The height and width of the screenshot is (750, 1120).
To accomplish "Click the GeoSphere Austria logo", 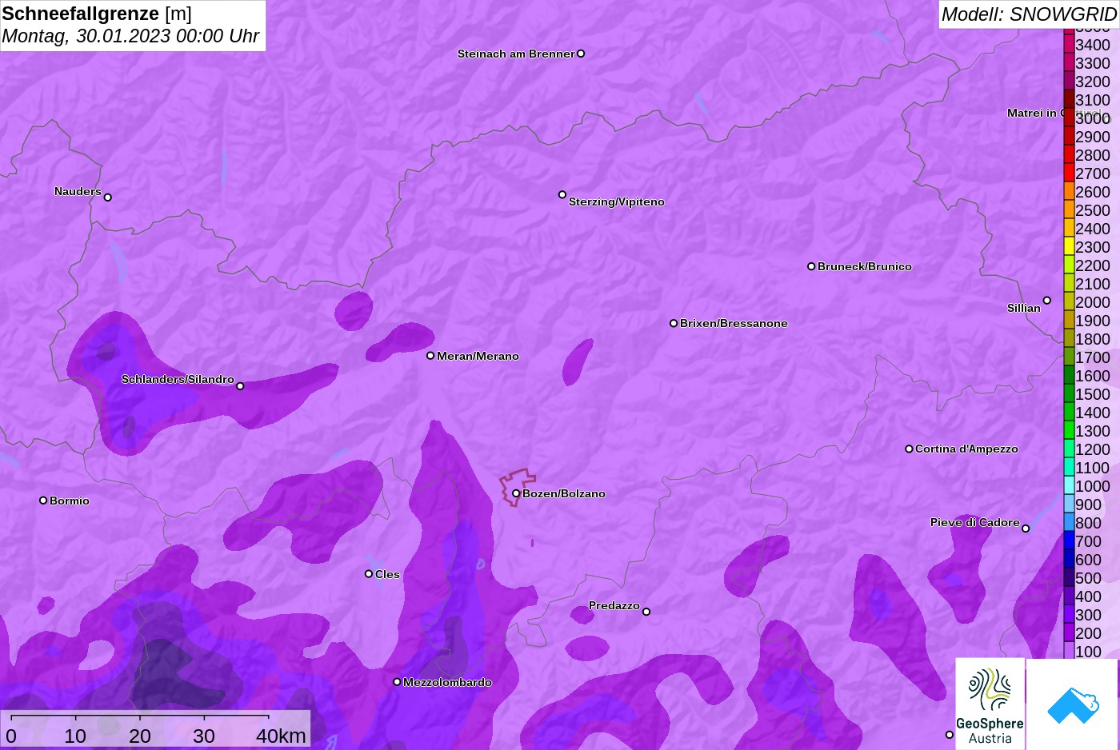I will tap(990, 704).
